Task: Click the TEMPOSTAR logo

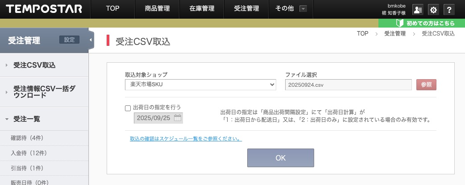Action: click(x=44, y=9)
